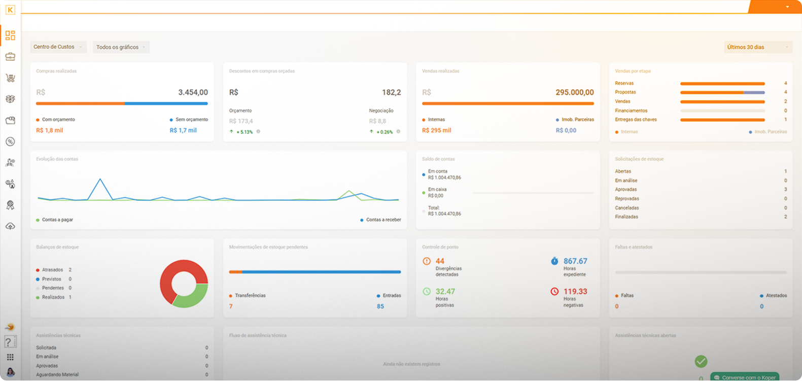Select the open box stock icon
The height and width of the screenshot is (381, 802).
pos(10,99)
